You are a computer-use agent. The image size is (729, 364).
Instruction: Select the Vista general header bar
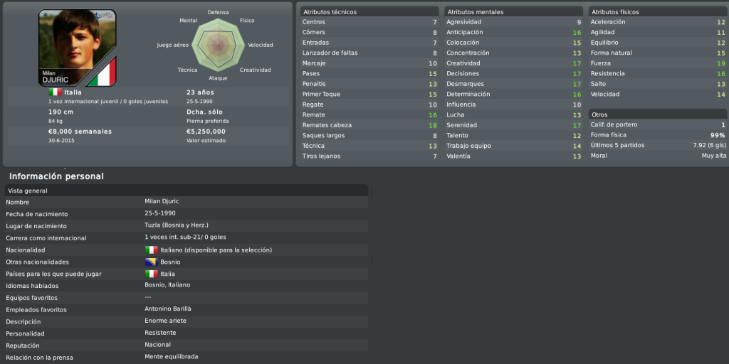[x=187, y=191]
